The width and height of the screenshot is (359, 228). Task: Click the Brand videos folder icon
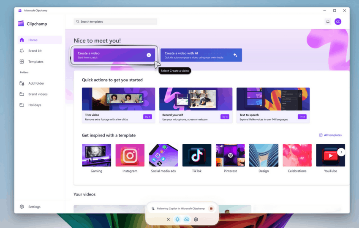tap(22, 94)
